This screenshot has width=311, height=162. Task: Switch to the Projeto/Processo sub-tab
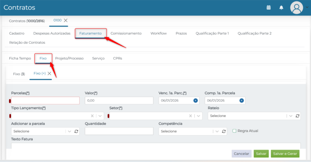coord(69,58)
